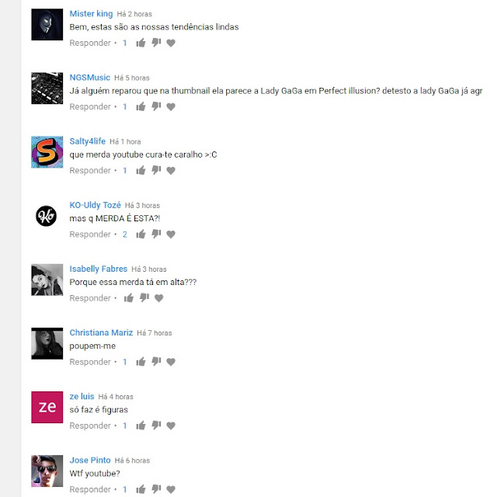Click the like count on KO-Uldy Tozé's comment
The width and height of the screenshot is (494, 497).
click(125, 235)
